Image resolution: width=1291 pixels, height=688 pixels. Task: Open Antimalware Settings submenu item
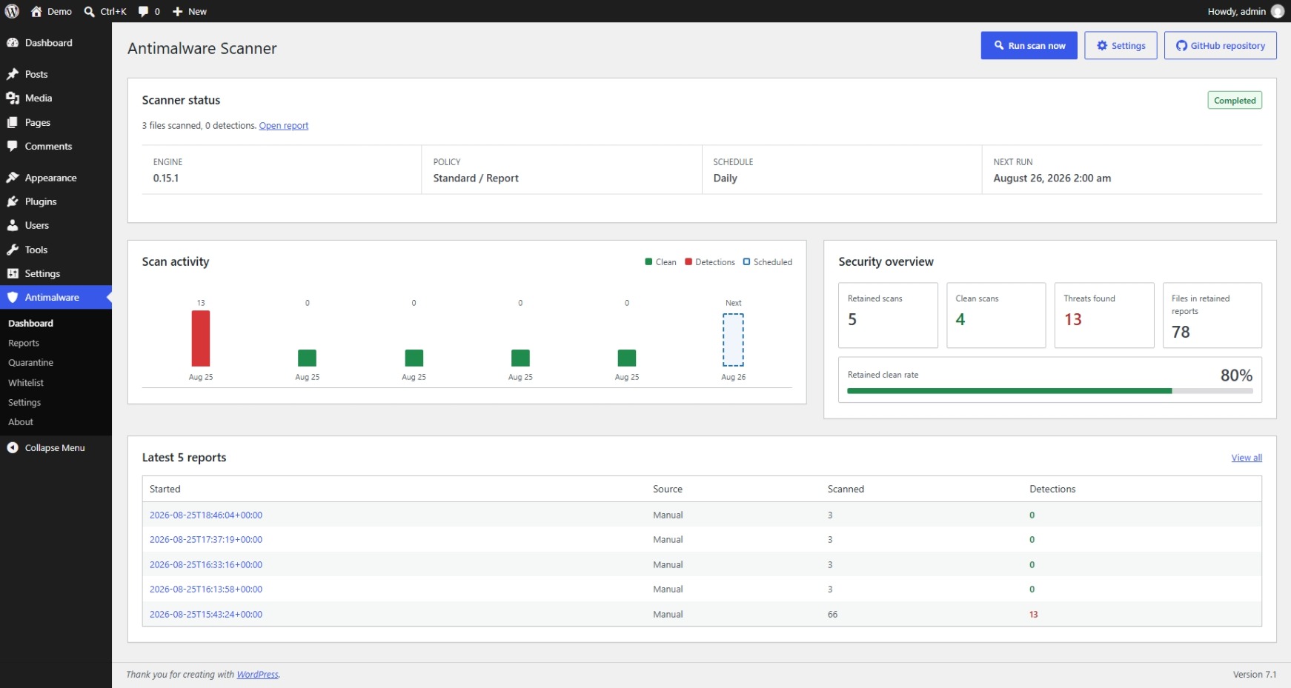[x=24, y=402]
